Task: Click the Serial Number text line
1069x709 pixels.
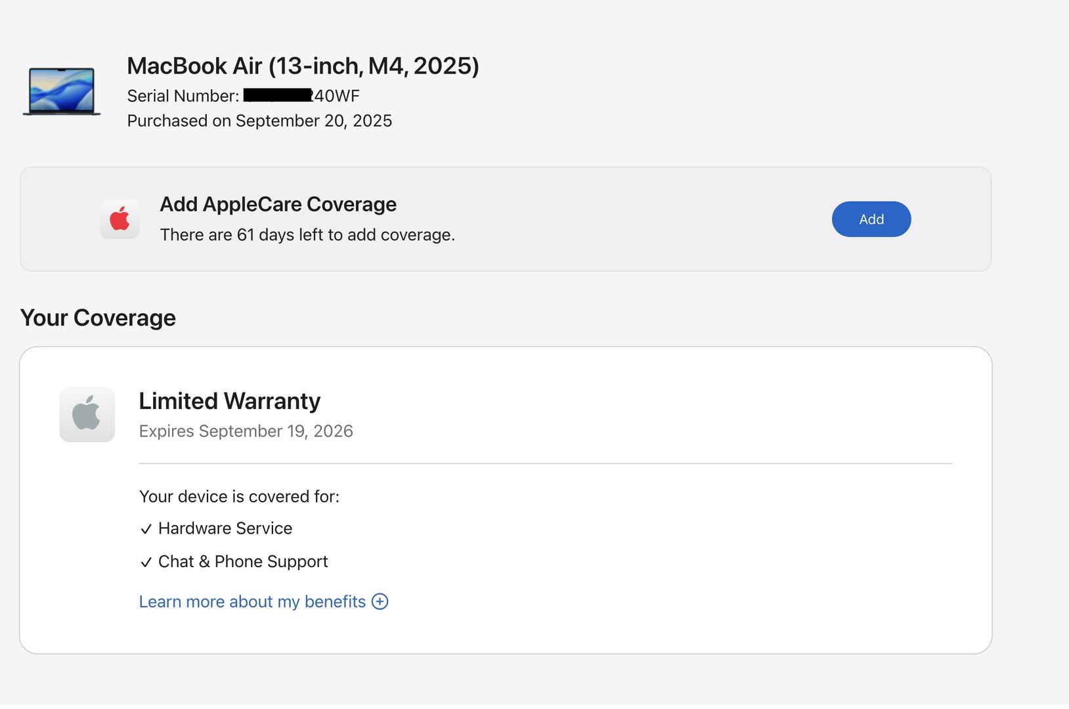Action: tap(243, 96)
